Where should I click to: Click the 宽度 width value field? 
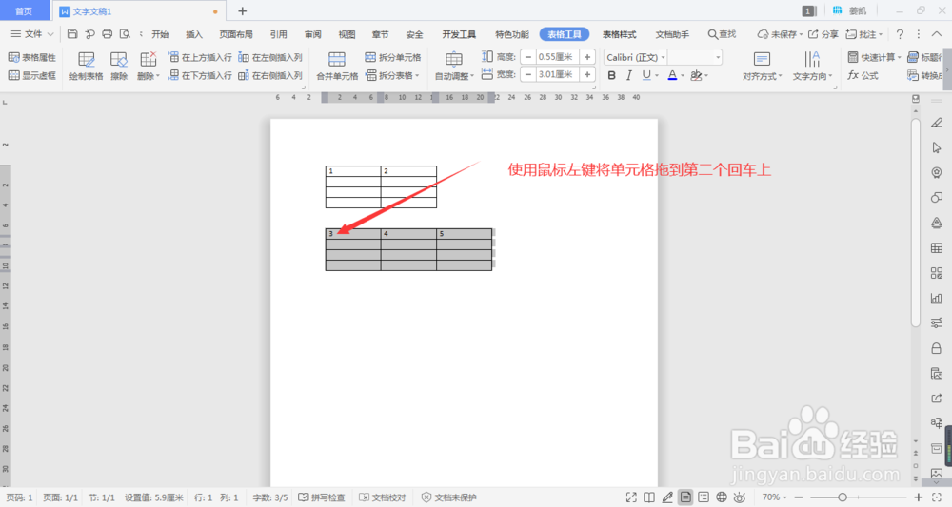pos(557,74)
